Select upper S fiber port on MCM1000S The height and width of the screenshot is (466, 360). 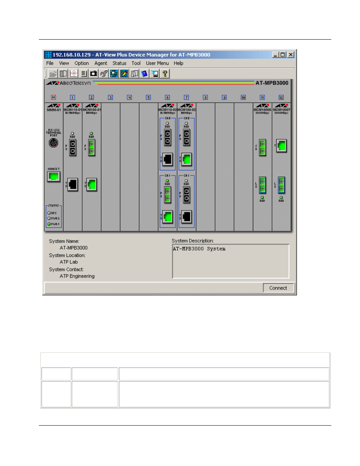click(263, 148)
